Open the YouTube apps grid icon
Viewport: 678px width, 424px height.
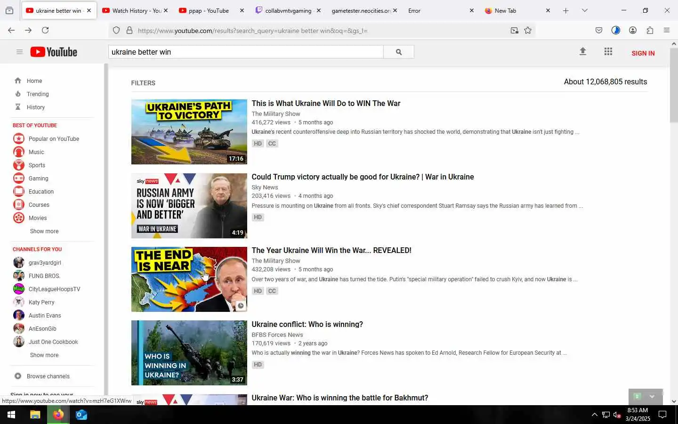[x=608, y=52]
